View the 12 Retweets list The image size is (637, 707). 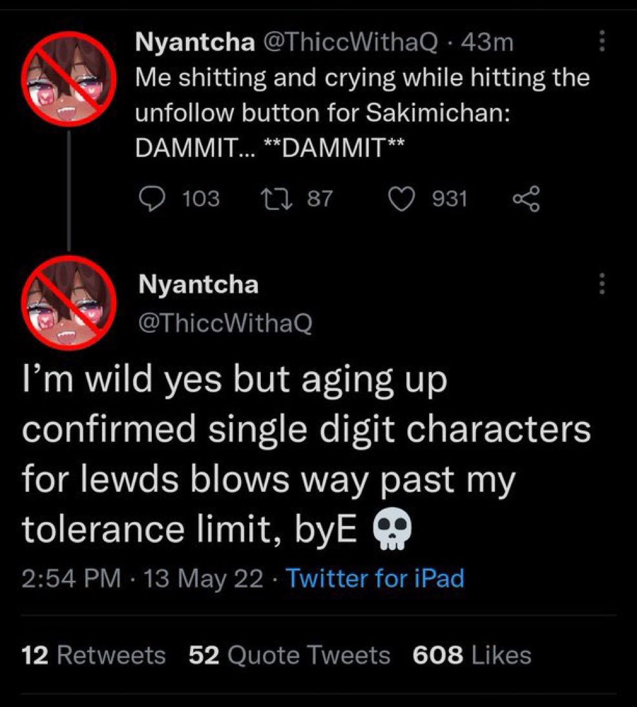94,655
